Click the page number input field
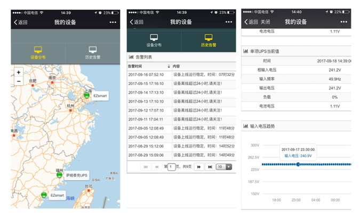This screenshot has height=218, width=360. coord(173,166)
